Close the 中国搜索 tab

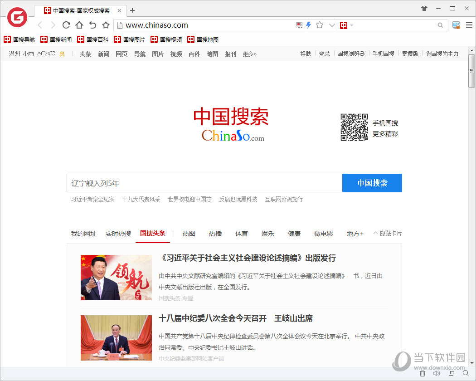pyautogui.click(x=119, y=10)
